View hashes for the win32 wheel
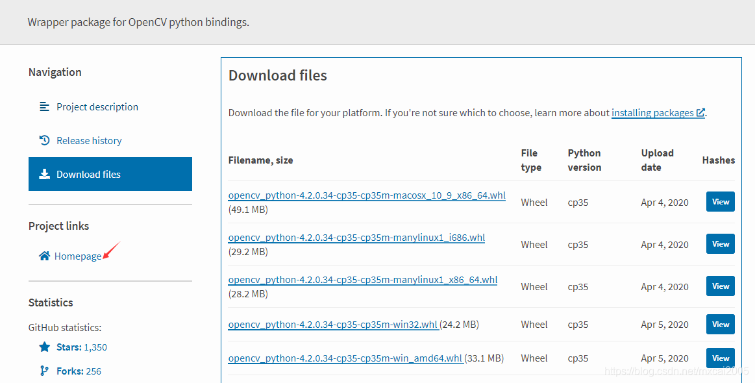Viewport: 755px width, 383px height. [721, 324]
